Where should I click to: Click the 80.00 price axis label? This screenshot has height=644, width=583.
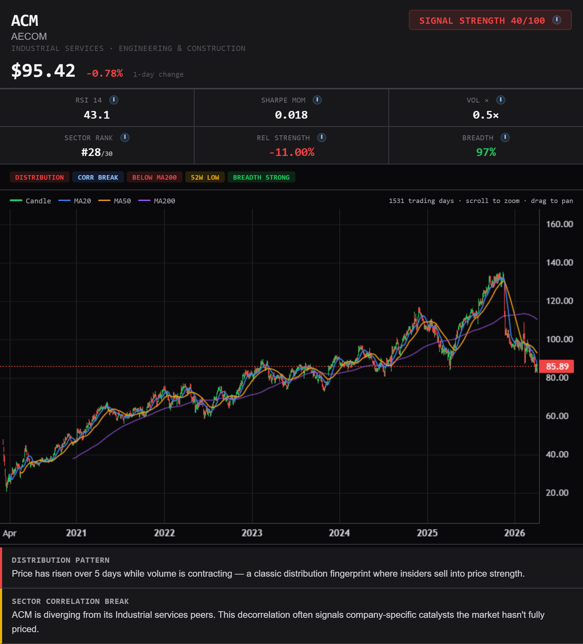click(x=557, y=378)
